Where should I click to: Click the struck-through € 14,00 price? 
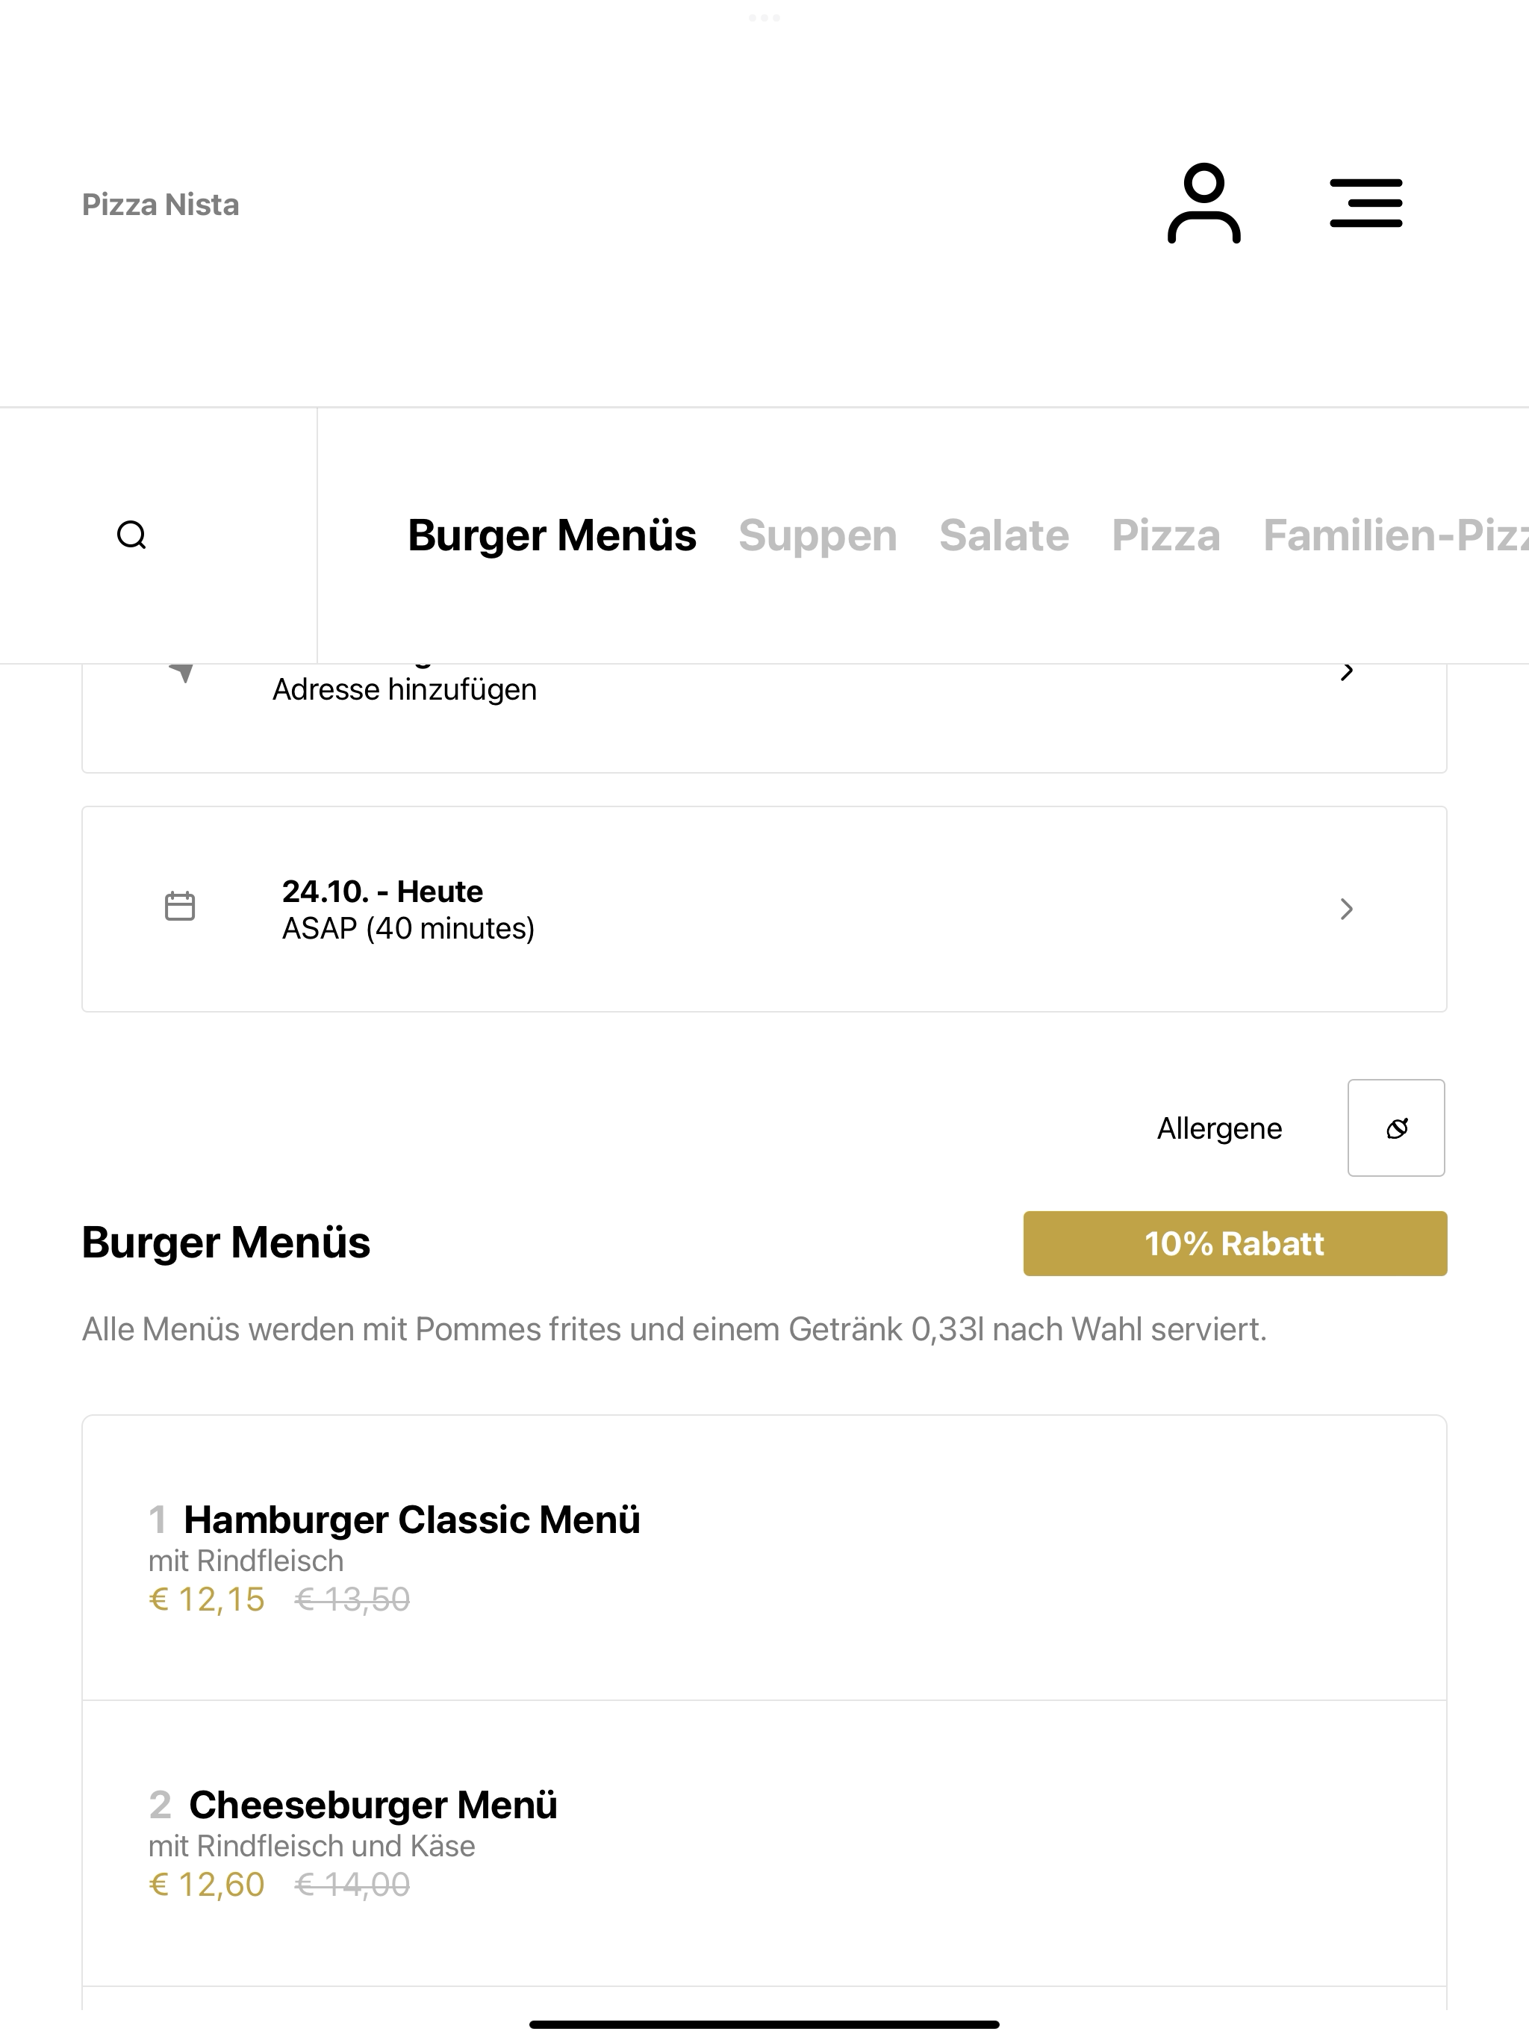pyautogui.click(x=352, y=1884)
